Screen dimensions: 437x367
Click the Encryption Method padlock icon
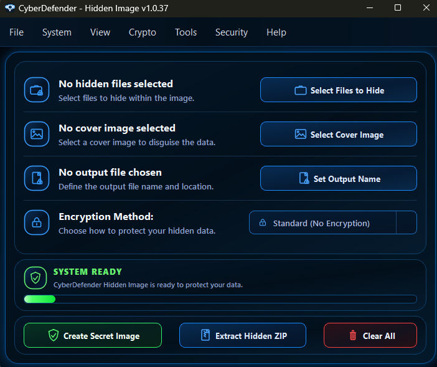[37, 222]
